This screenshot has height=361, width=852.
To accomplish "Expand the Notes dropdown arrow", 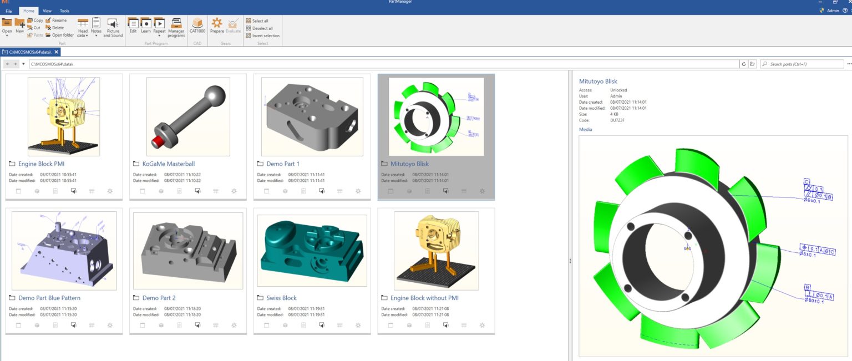I will [x=95, y=35].
